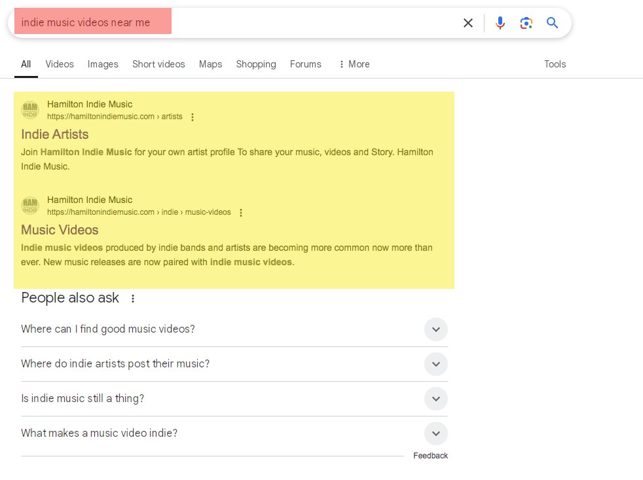Switch to the Images tab
Screen dimensions: 643x480
tap(103, 64)
